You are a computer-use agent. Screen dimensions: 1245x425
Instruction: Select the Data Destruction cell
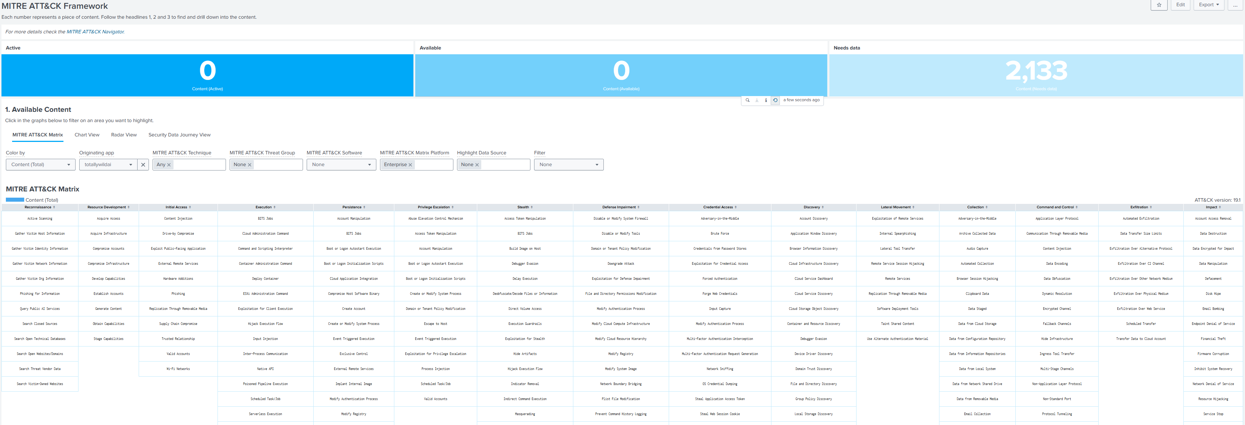tap(1213, 234)
